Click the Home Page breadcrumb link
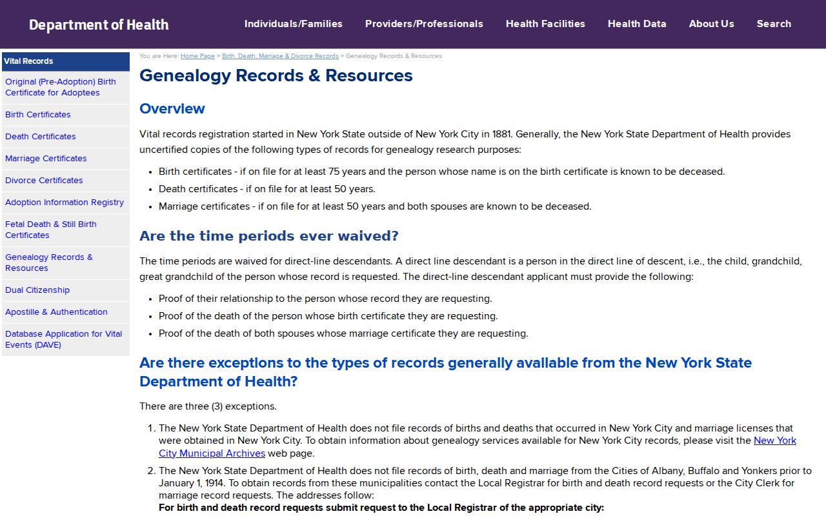 point(197,56)
